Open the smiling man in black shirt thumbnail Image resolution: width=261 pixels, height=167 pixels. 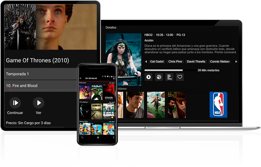[x=135, y=105]
